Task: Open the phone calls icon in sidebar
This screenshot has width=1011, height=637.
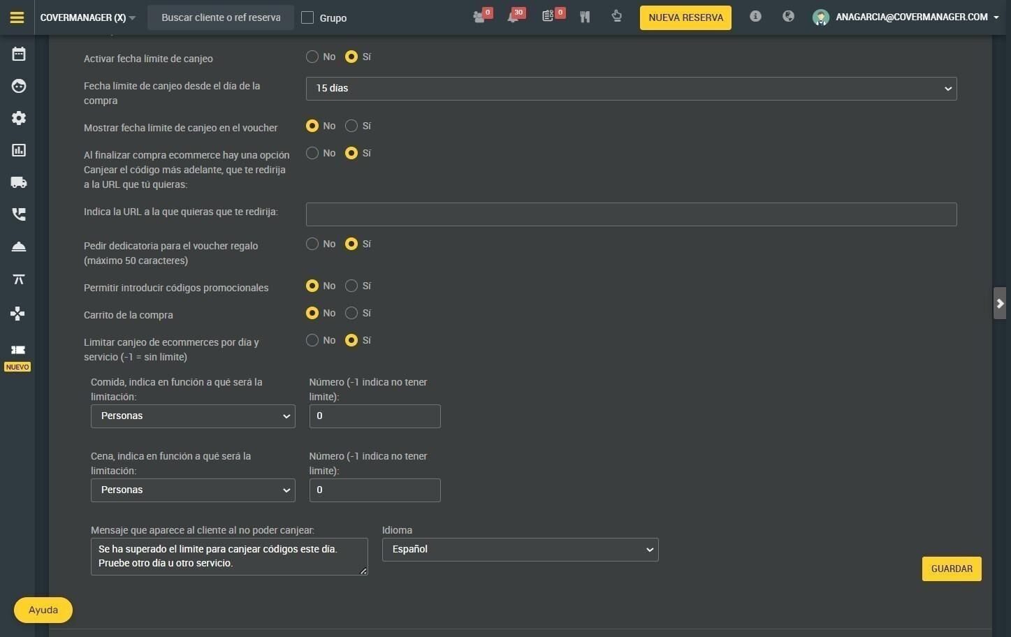Action: [x=19, y=214]
